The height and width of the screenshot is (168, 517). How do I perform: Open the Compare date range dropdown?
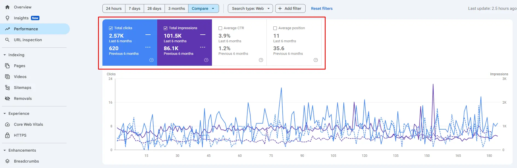[203, 8]
